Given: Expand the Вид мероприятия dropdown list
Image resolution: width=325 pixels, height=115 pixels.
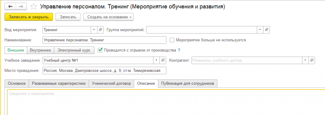Looking at the screenshot, I should 94,30.
